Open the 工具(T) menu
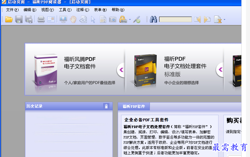 (65, 10)
